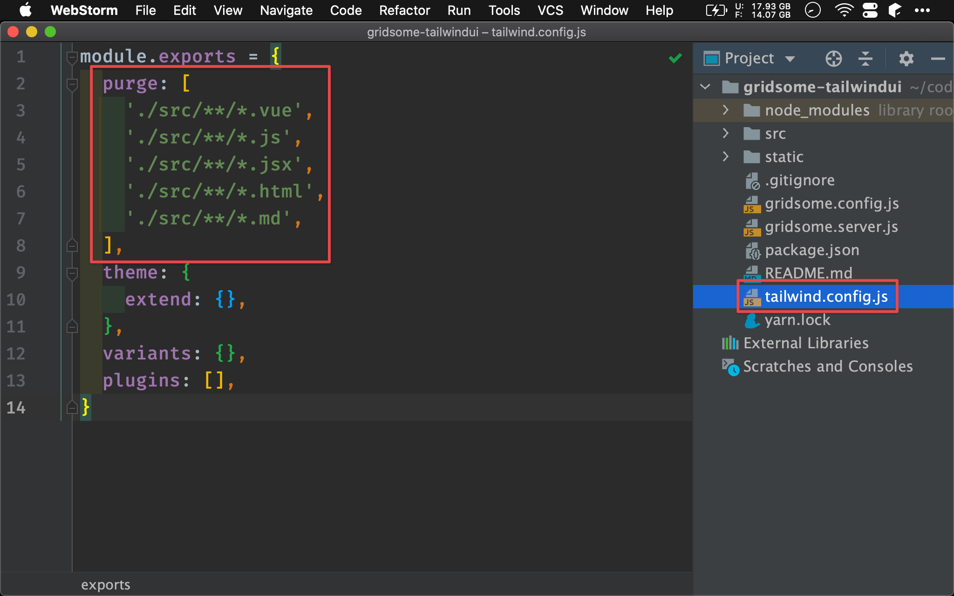Open the Navigate menu
The height and width of the screenshot is (596, 954).
coord(286,10)
